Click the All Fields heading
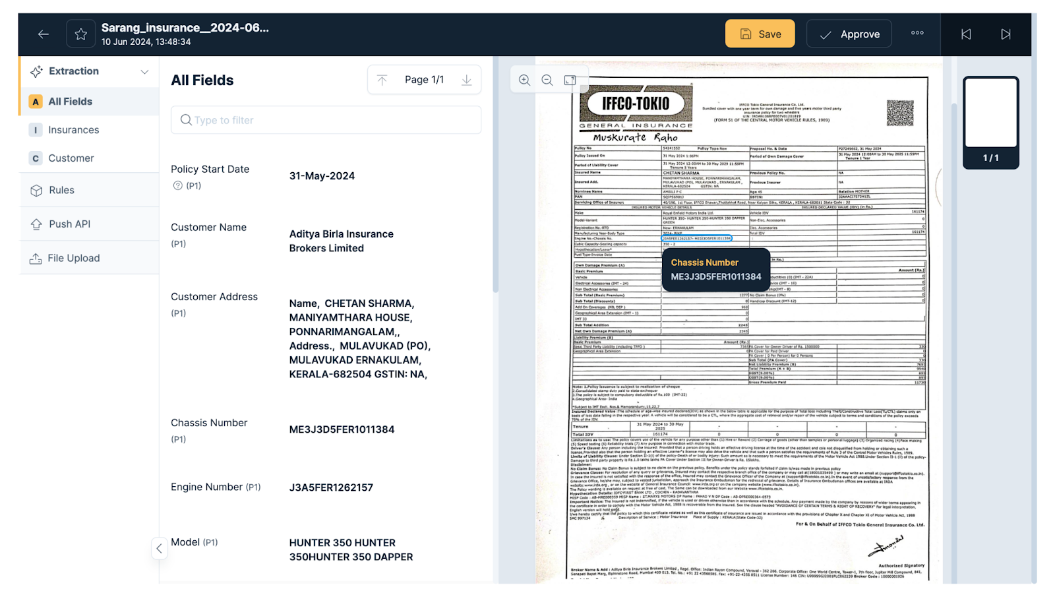This screenshot has height=597, width=1055. tap(202, 80)
